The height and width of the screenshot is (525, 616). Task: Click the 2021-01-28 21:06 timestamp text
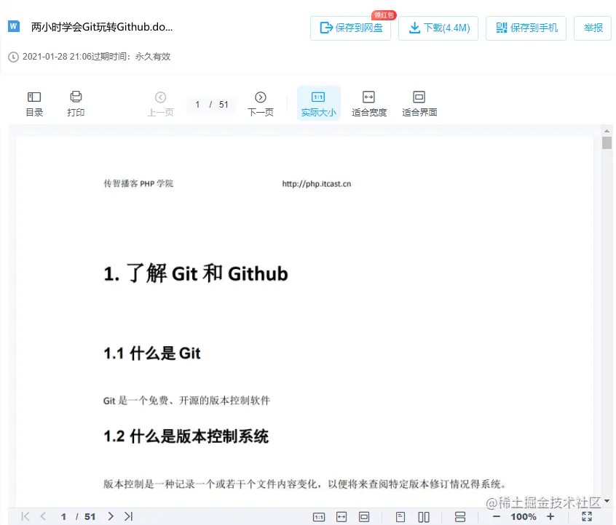pos(57,57)
